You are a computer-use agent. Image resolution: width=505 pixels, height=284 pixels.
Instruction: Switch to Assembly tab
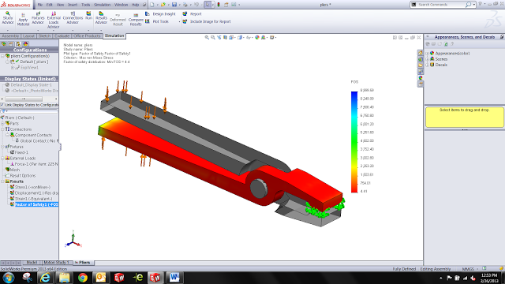tap(10, 35)
